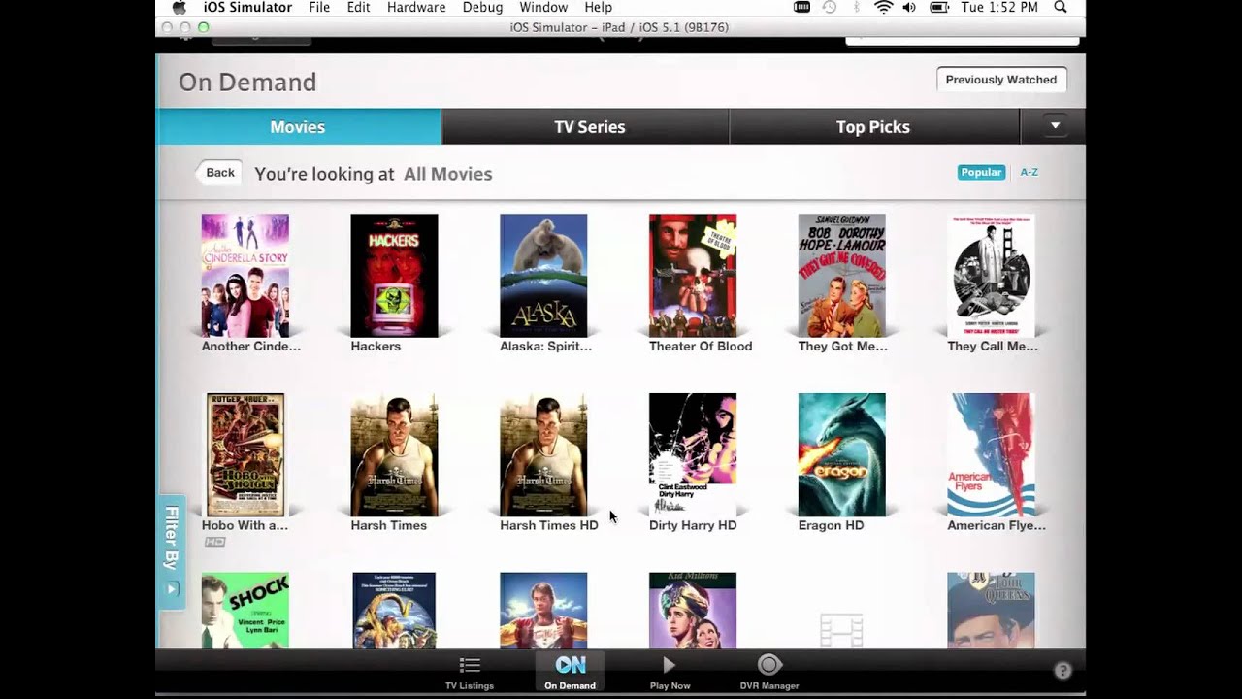Open the Shock movie poster
This screenshot has width=1242, height=699.
click(x=245, y=610)
